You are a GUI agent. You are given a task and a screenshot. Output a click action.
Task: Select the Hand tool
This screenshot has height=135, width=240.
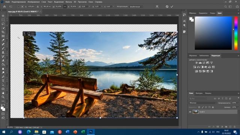pos(3,93)
